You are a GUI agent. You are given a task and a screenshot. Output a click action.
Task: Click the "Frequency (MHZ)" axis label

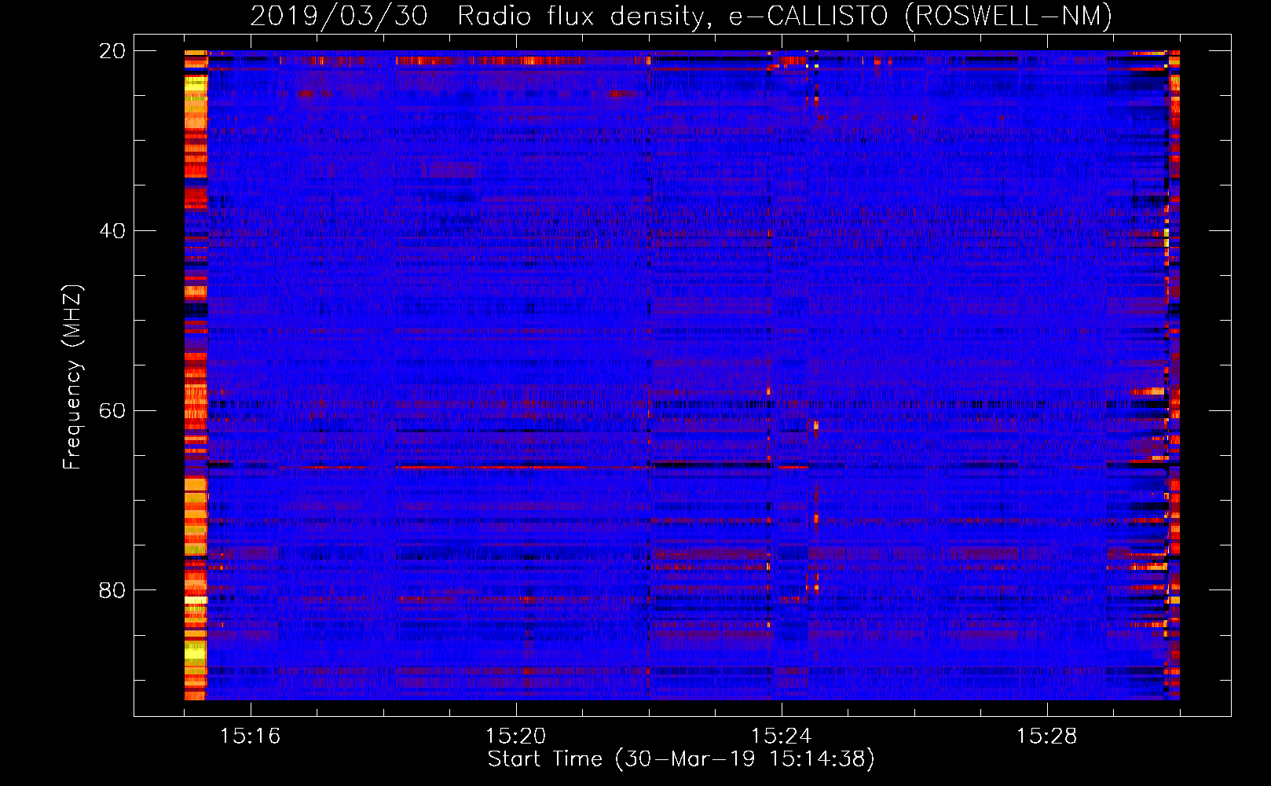coord(72,377)
